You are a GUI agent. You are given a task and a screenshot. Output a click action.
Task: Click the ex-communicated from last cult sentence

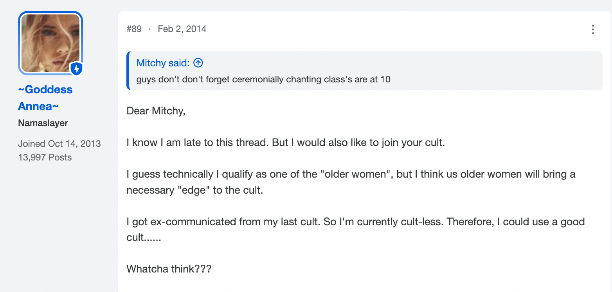coord(356,222)
